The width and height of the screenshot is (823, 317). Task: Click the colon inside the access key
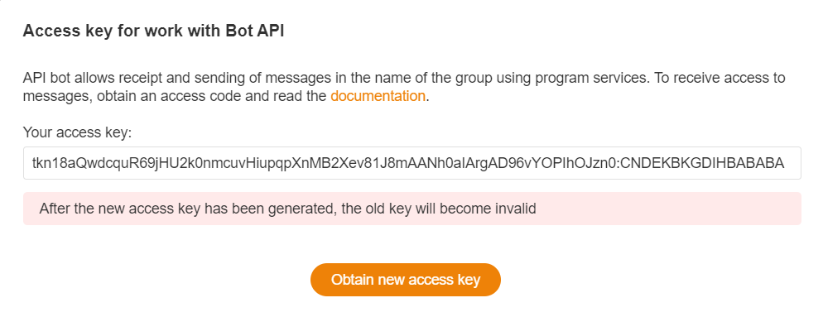(618, 163)
